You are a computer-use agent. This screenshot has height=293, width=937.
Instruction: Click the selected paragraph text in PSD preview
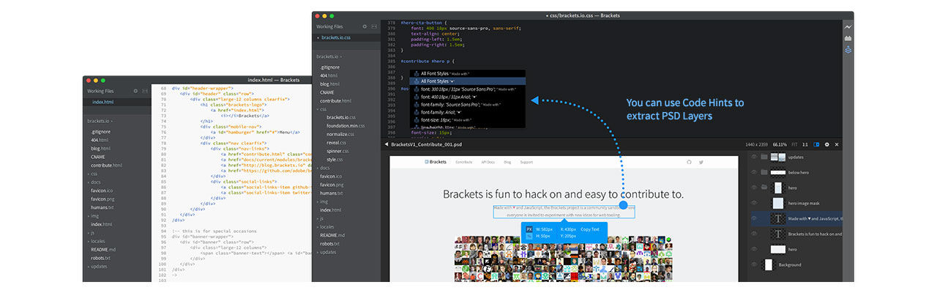[564, 211]
